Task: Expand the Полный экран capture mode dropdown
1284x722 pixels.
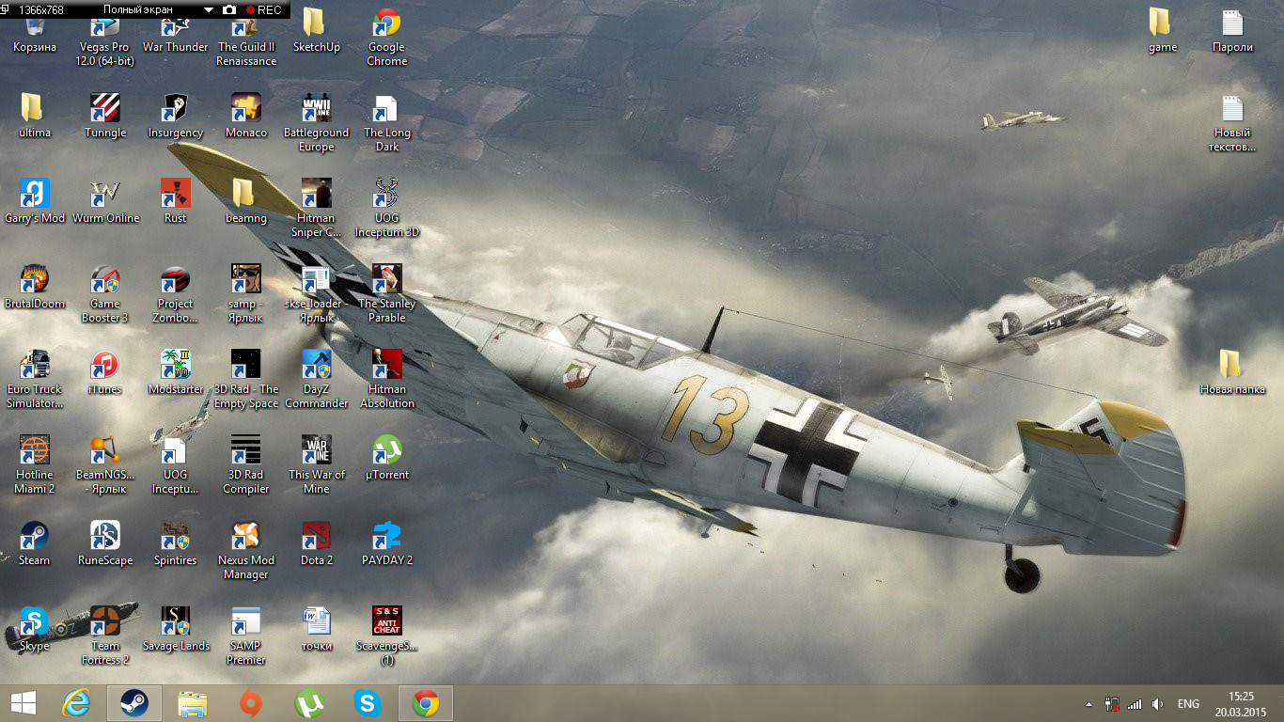Action: point(209,10)
